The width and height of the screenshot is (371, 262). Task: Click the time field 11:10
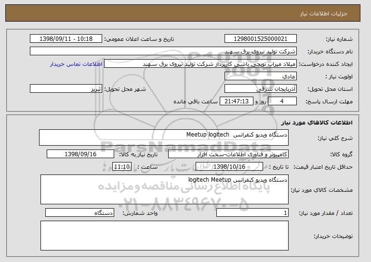point(122,167)
